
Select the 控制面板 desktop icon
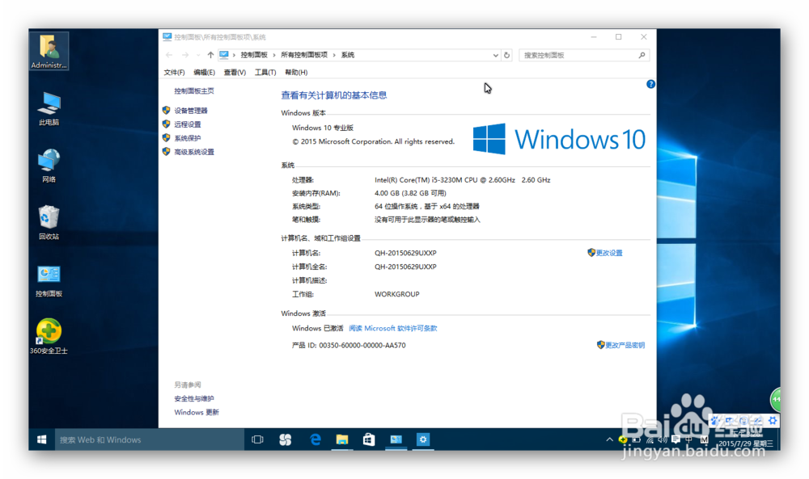coord(49,281)
